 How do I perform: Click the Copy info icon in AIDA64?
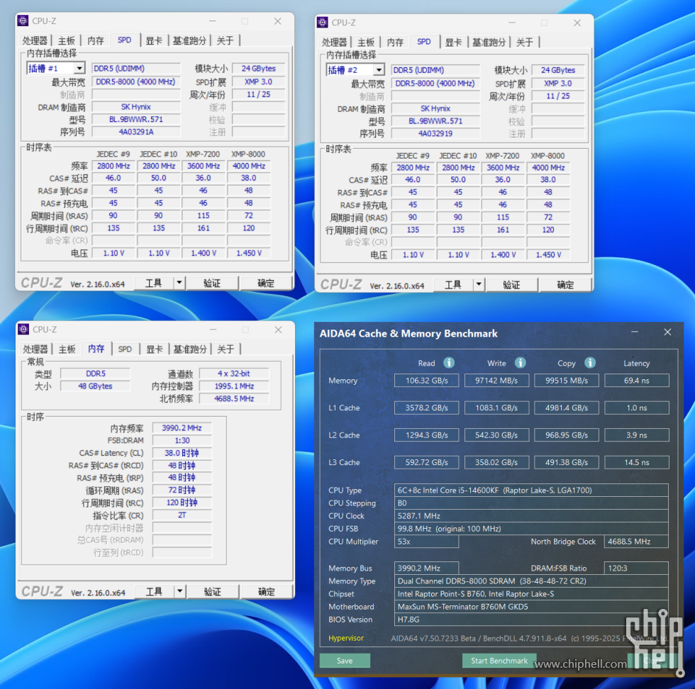pos(589,363)
